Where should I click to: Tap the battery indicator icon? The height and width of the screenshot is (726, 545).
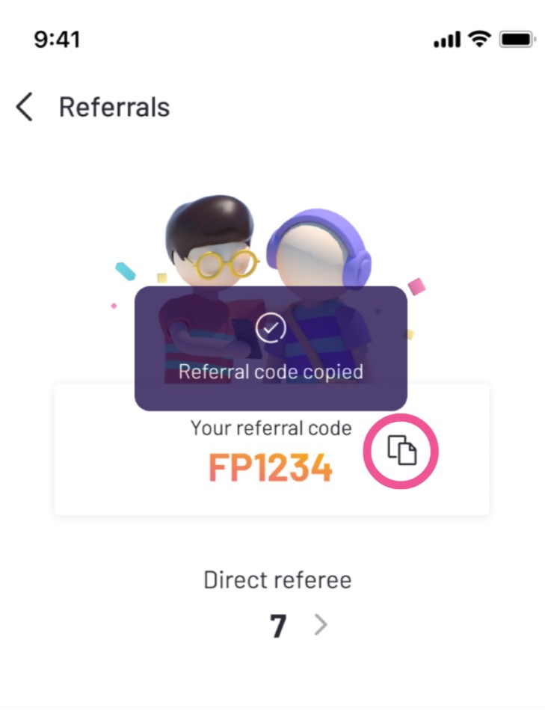point(517,40)
